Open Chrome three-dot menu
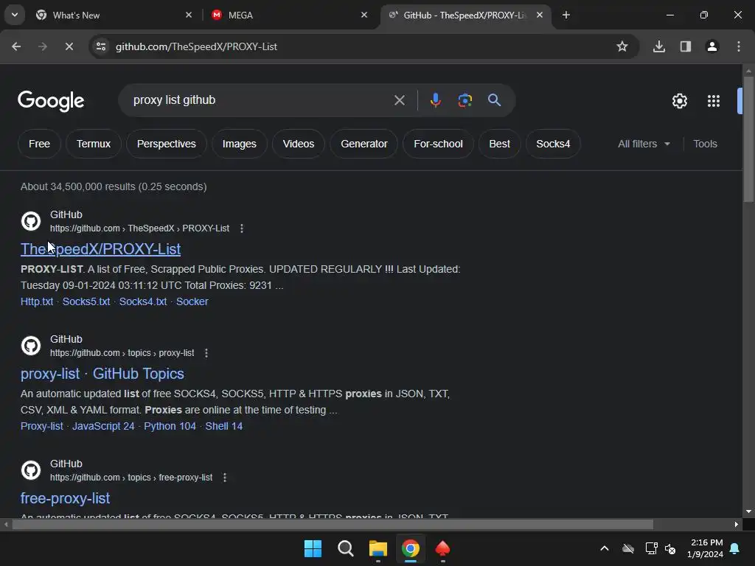The height and width of the screenshot is (566, 755). pos(739,46)
